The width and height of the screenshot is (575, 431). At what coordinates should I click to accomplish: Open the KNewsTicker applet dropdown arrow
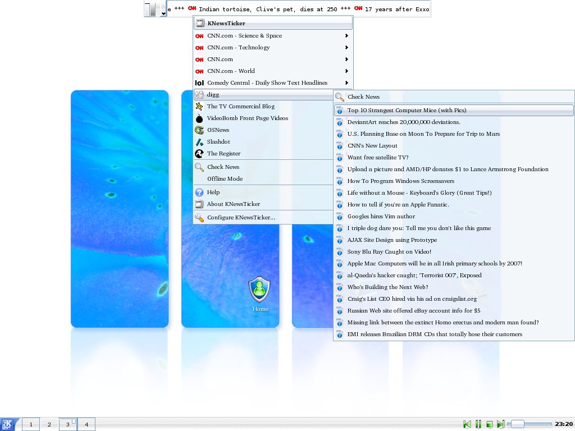tap(163, 13)
